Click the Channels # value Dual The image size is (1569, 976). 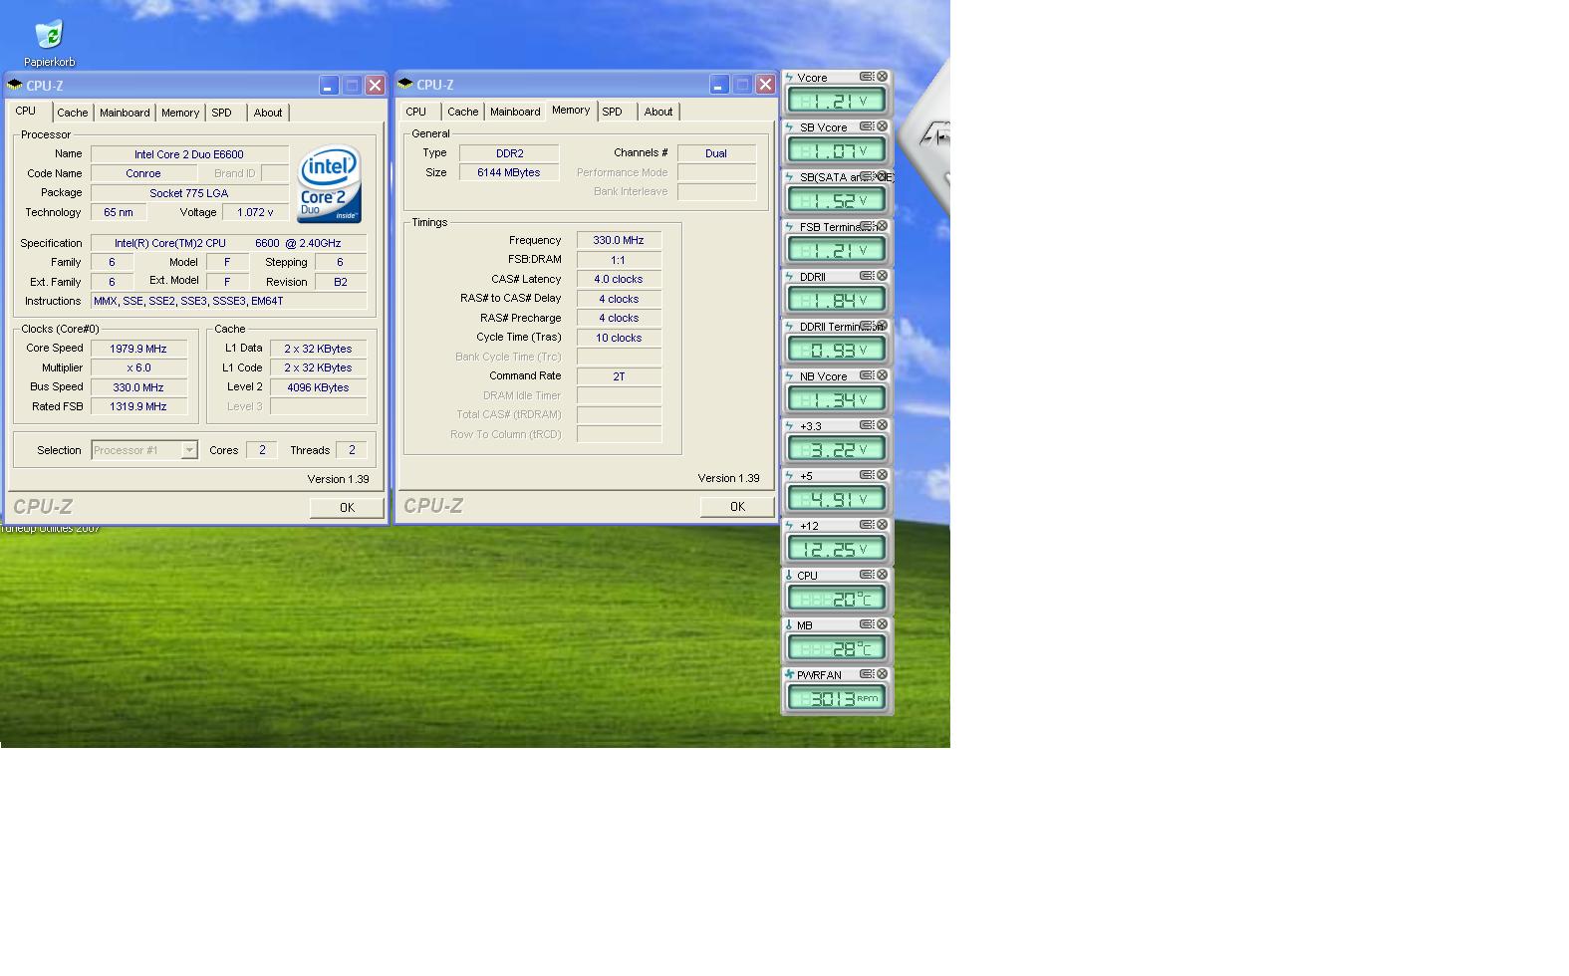click(716, 153)
